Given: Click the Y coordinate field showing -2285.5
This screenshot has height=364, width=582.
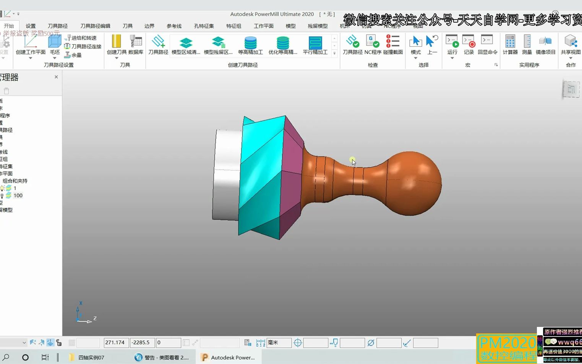Looking at the screenshot, I should coord(142,343).
